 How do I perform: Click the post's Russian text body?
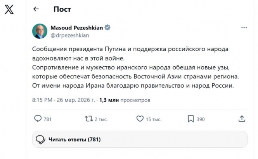tap(135, 67)
